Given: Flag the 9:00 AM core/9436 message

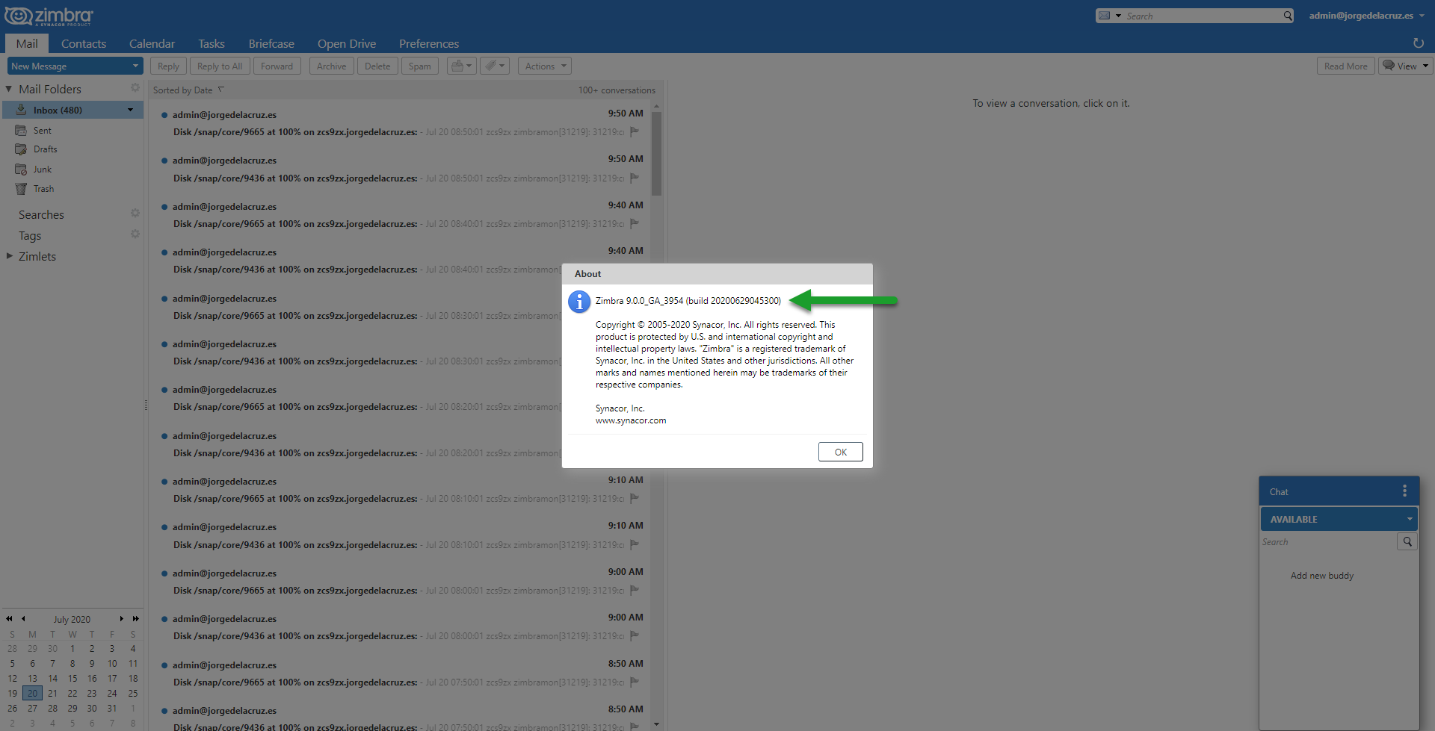Looking at the screenshot, I should [635, 636].
